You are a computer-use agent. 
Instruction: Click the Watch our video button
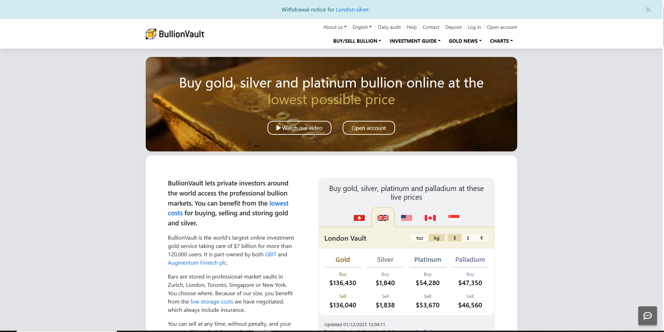(x=299, y=128)
